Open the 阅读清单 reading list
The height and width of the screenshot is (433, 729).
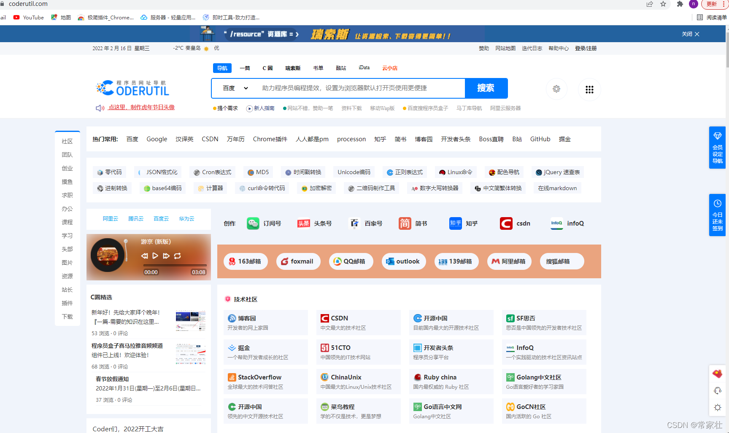tap(712, 18)
